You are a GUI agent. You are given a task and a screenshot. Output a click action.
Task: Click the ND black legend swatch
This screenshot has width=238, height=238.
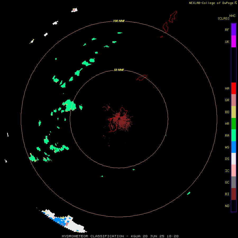[234, 206]
